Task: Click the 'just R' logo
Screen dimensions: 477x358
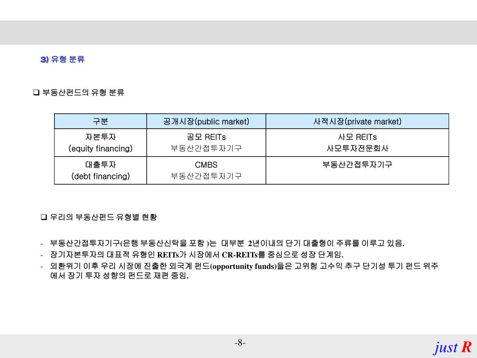Action: [x=452, y=347]
